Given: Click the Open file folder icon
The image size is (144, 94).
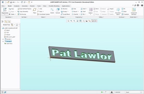Looking at the screenshot, I should tap(8, 2).
